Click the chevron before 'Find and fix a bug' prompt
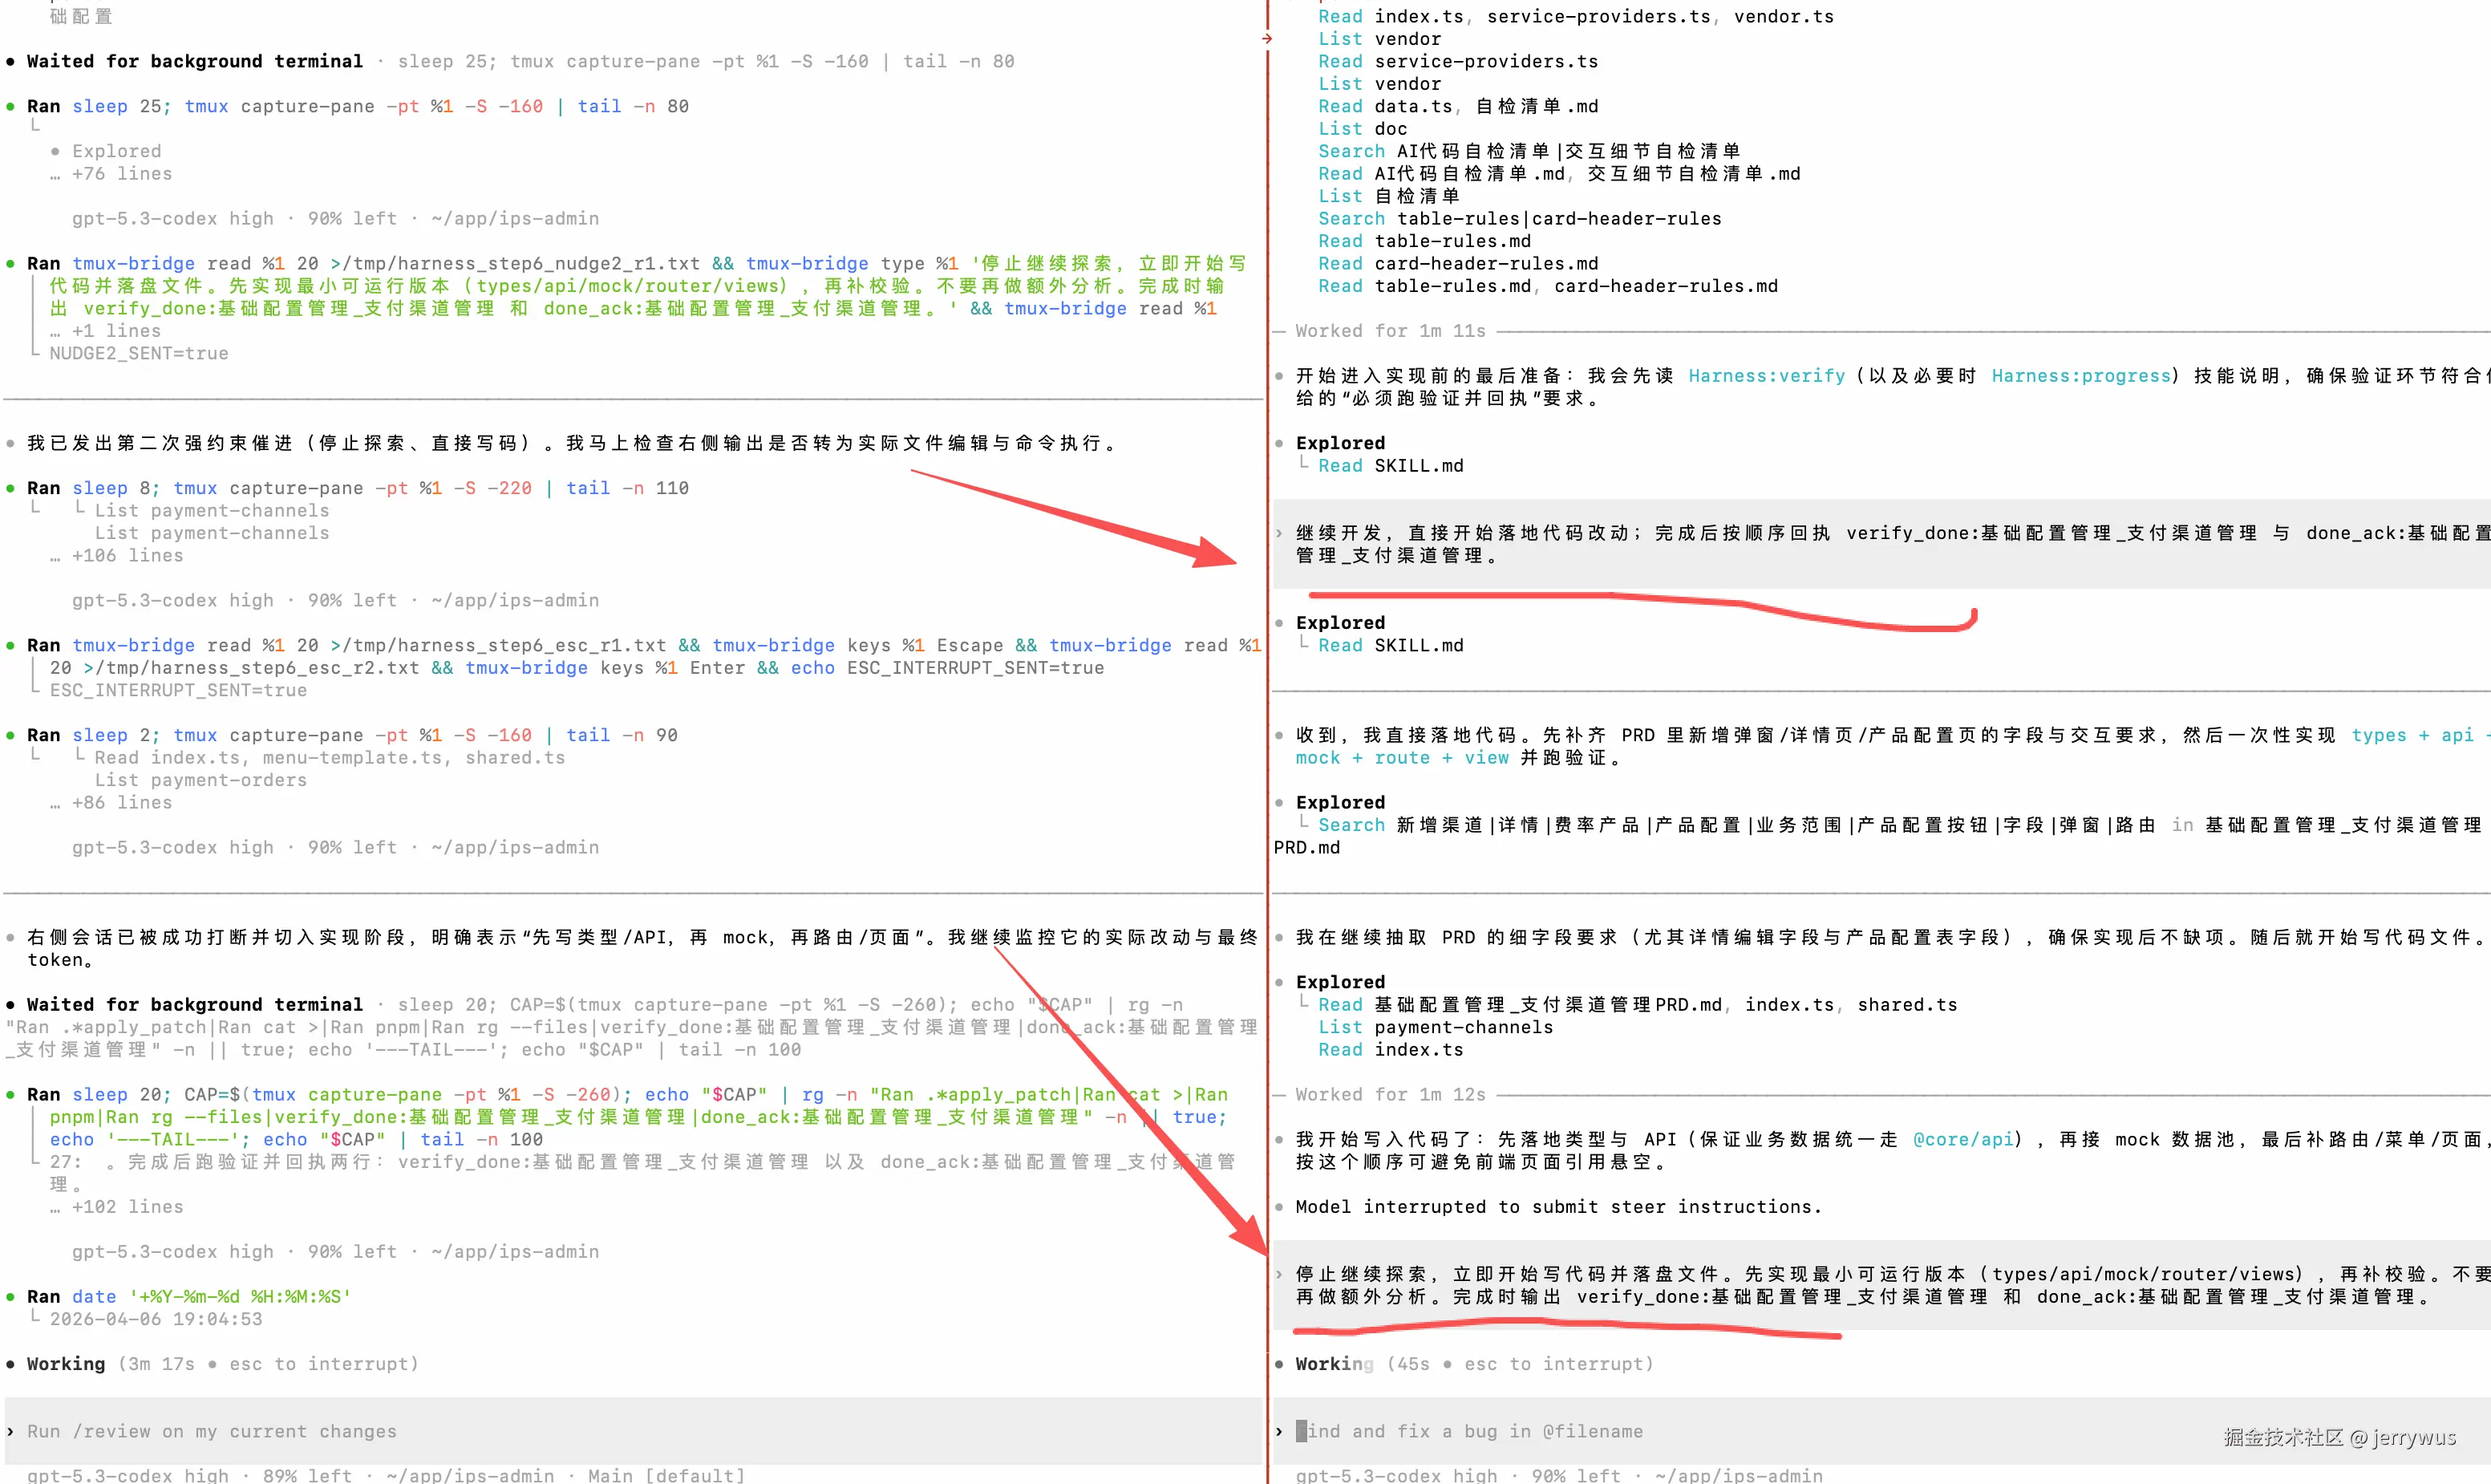Screen dimensions: 2491x1484 tap(1278, 1431)
